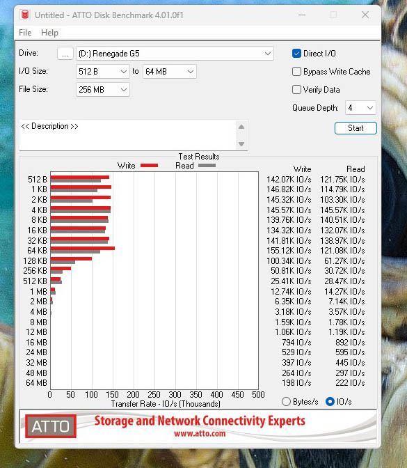
Task: Click the 142.07K IO/s write value
Action: tap(289, 180)
